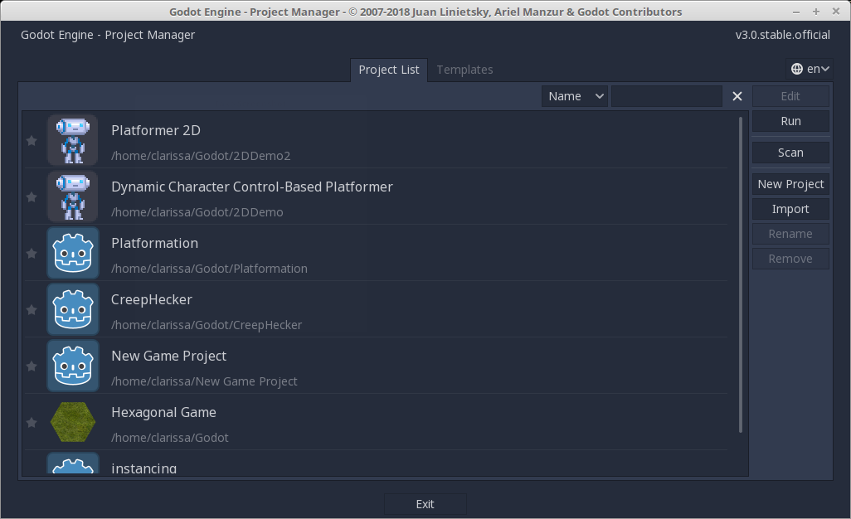Click the Remove button
Viewport: 851px width, 519px height.
click(x=790, y=259)
